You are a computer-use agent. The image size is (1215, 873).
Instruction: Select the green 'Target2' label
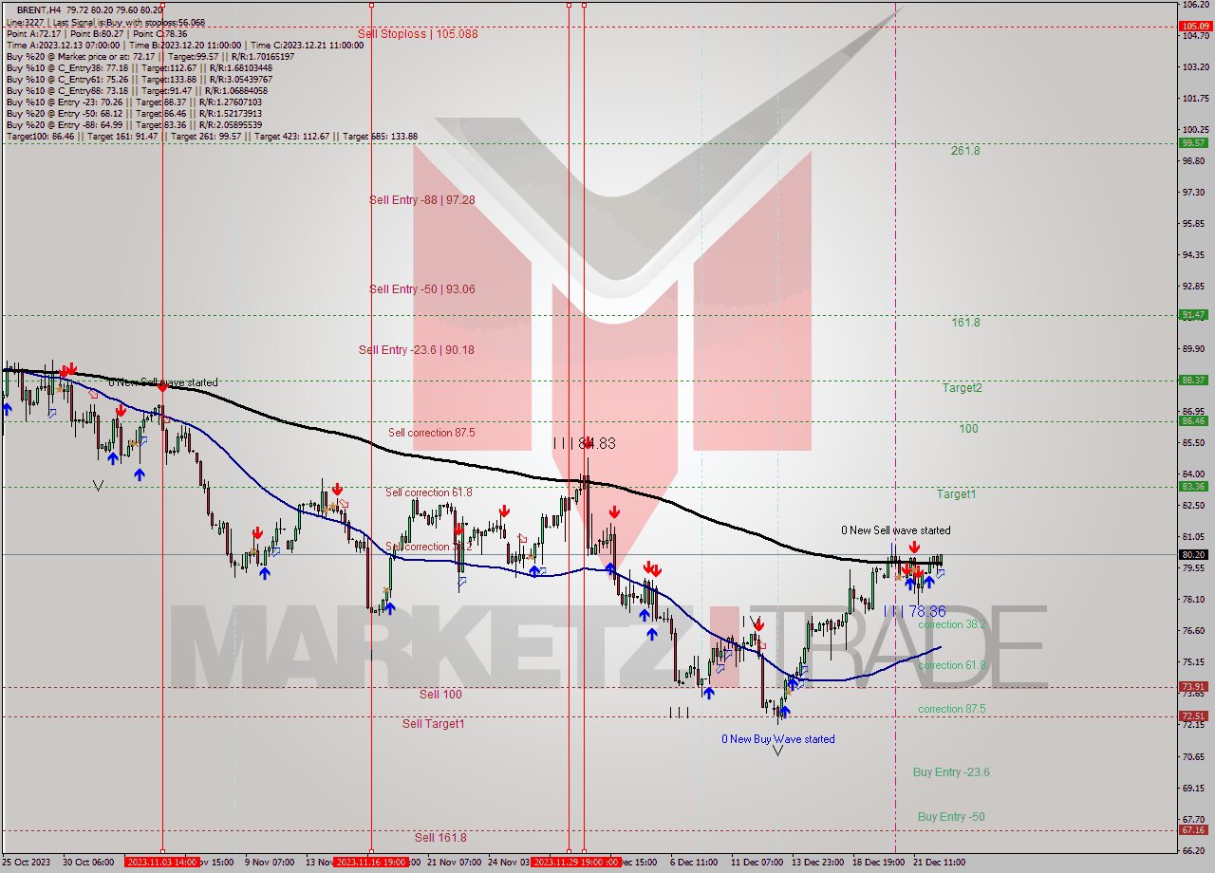963,387
